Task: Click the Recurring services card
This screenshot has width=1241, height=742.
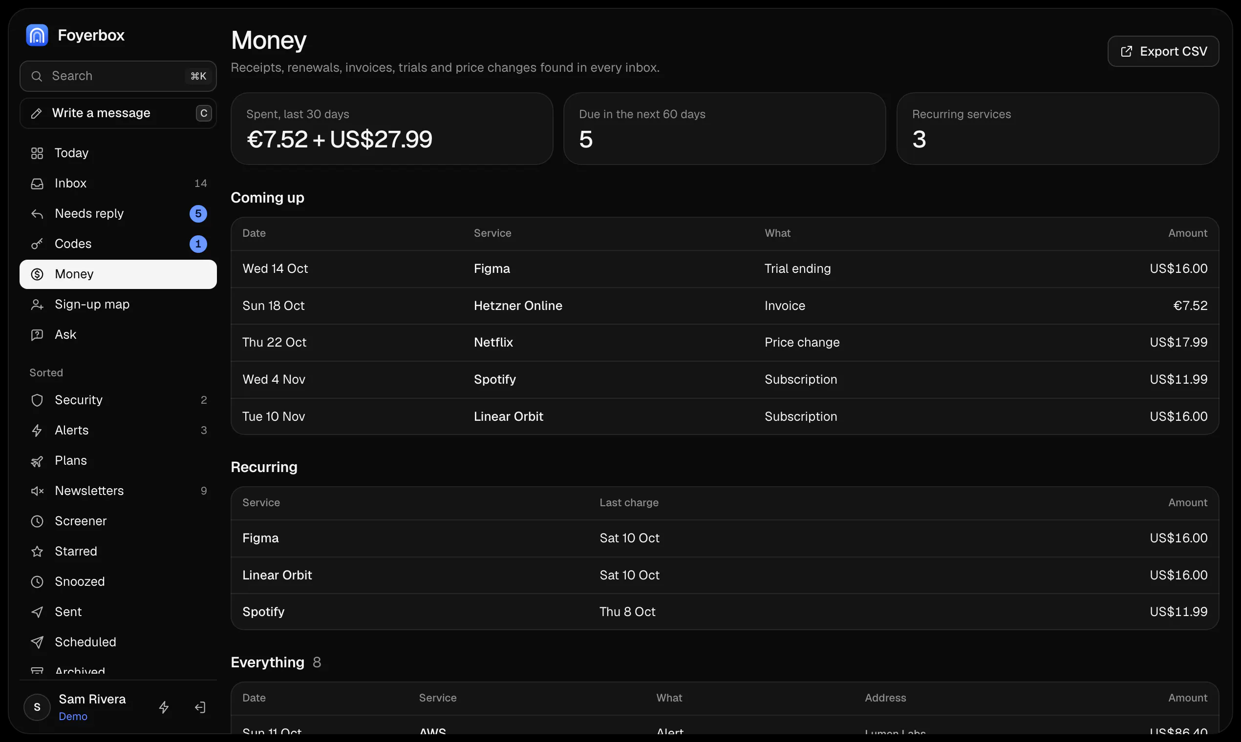Action: pyautogui.click(x=1057, y=128)
